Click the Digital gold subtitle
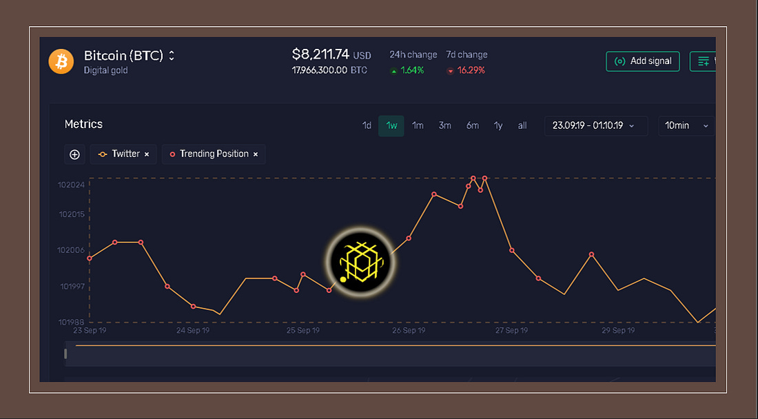758x419 pixels. (106, 70)
